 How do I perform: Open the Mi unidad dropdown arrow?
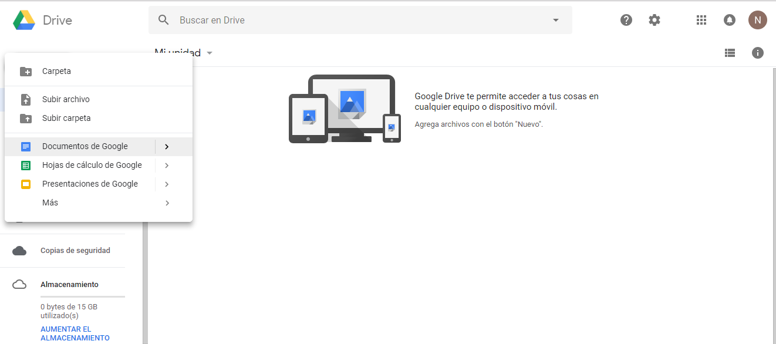pyautogui.click(x=210, y=53)
